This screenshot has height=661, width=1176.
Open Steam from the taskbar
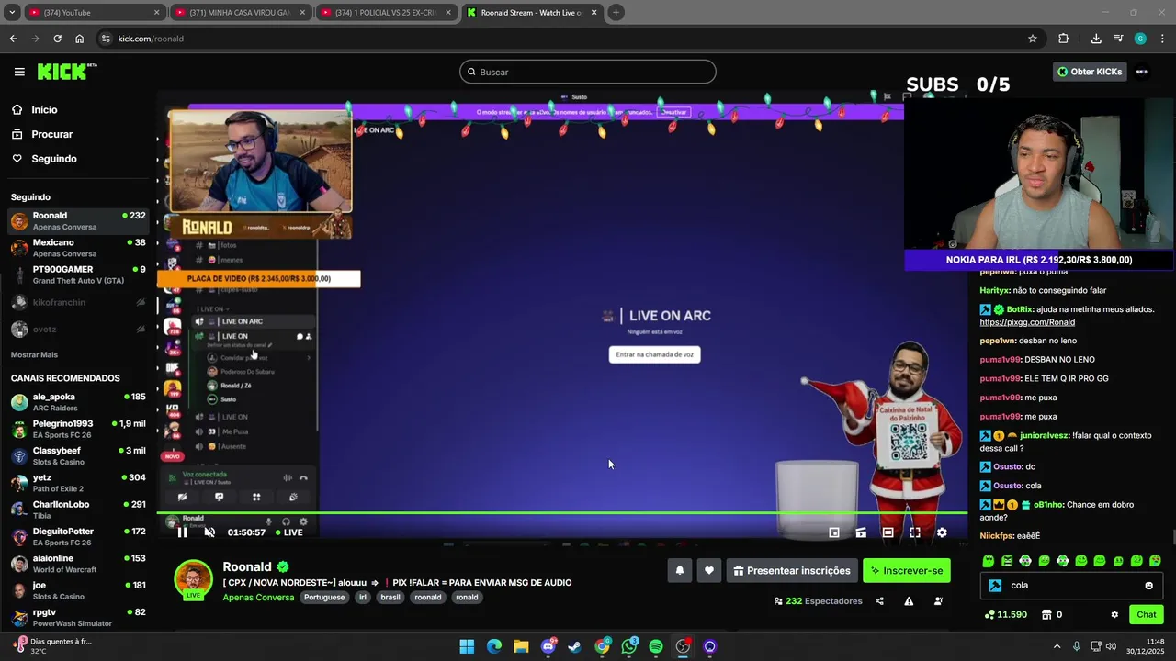point(575,646)
